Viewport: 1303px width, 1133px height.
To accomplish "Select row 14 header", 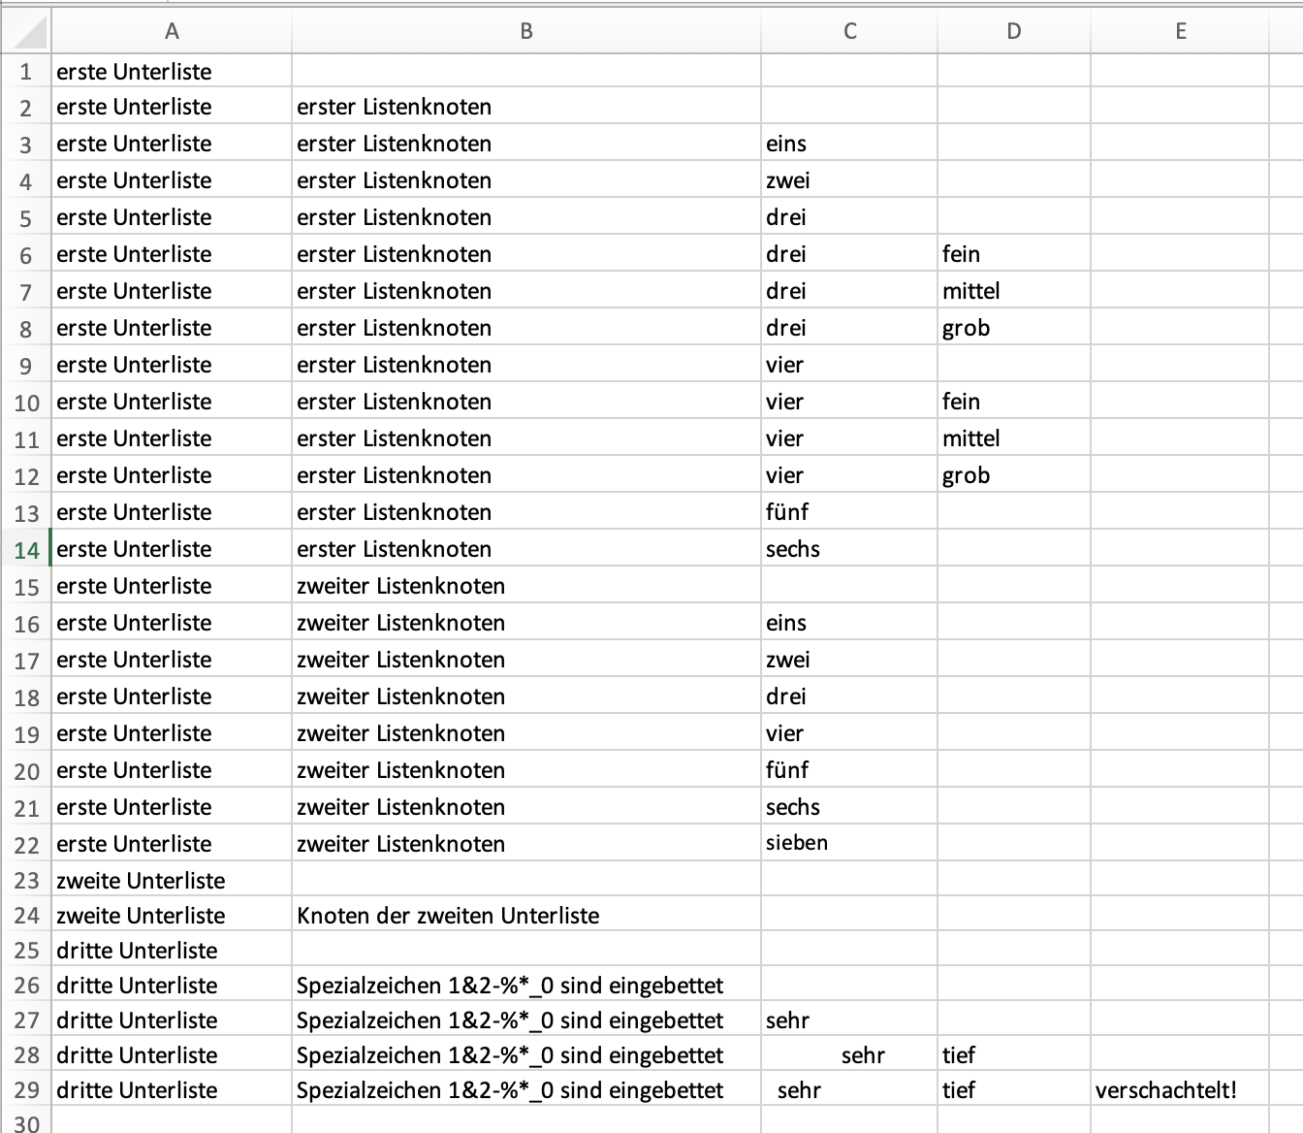I will click(26, 550).
